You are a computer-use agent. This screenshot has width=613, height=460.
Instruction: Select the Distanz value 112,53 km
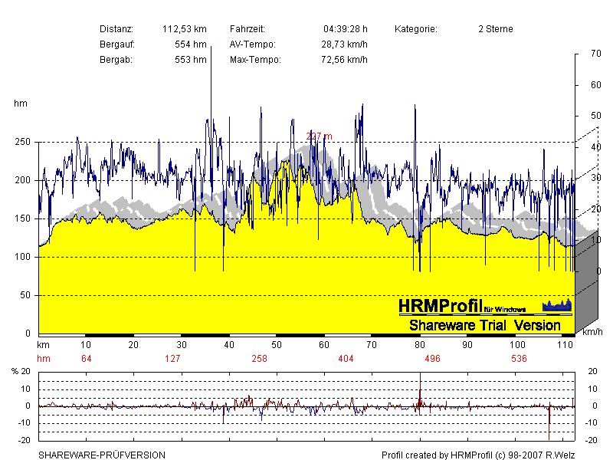click(x=184, y=29)
